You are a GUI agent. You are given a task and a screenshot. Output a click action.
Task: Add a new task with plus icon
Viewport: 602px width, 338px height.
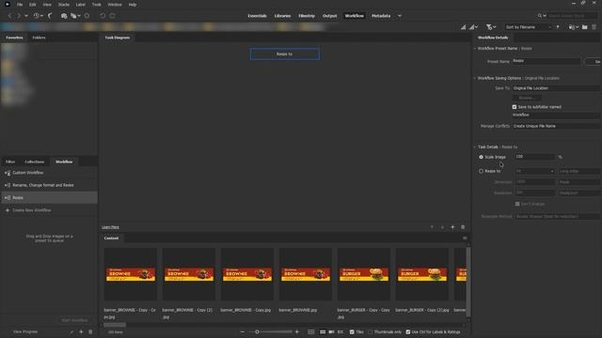click(x=452, y=227)
